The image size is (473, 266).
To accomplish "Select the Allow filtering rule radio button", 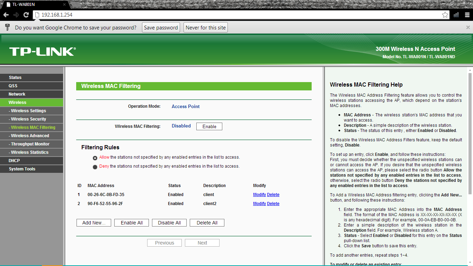I will 95,158.
